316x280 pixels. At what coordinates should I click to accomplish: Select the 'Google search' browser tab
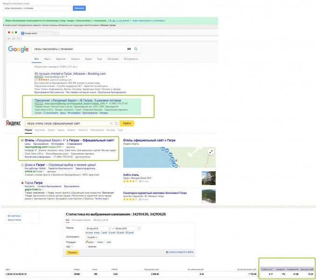37,33
